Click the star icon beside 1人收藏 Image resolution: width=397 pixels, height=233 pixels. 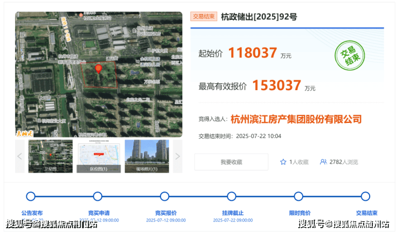pos(283,162)
